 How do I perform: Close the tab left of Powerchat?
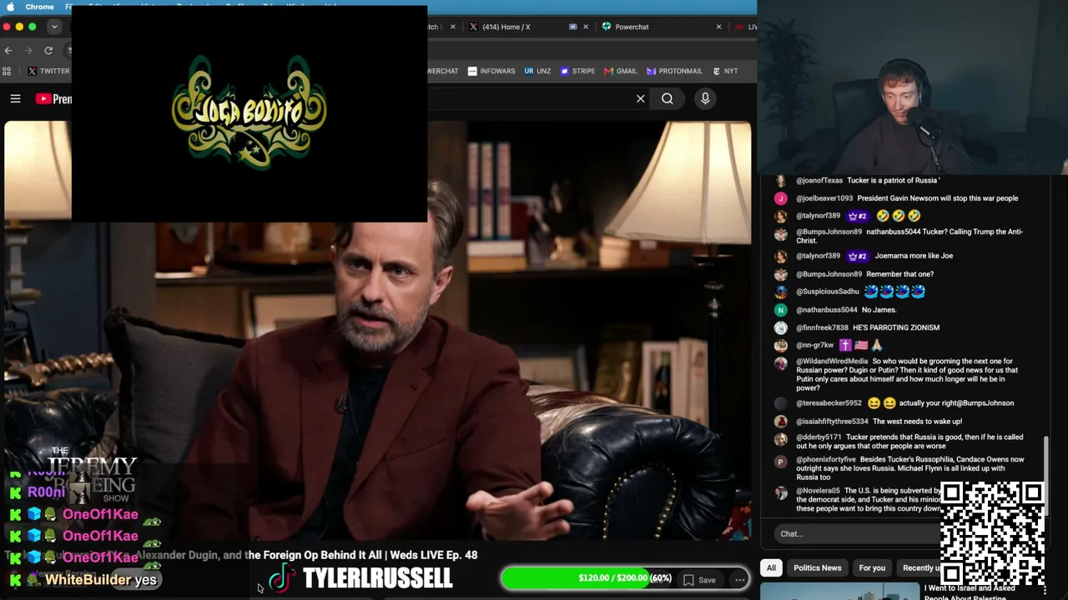(452, 27)
